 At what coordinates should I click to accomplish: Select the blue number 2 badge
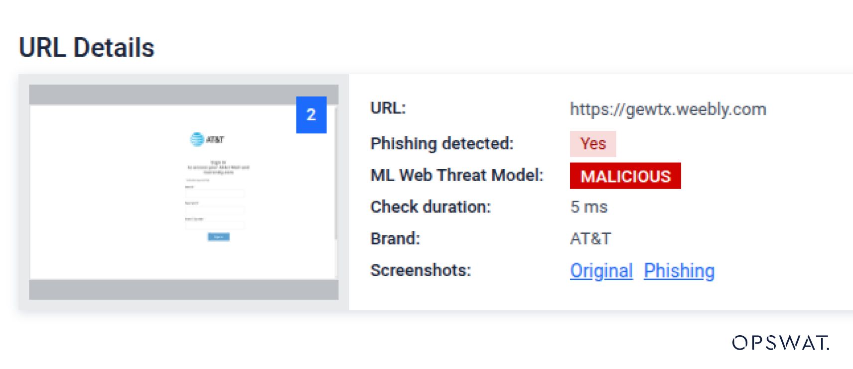tap(312, 115)
